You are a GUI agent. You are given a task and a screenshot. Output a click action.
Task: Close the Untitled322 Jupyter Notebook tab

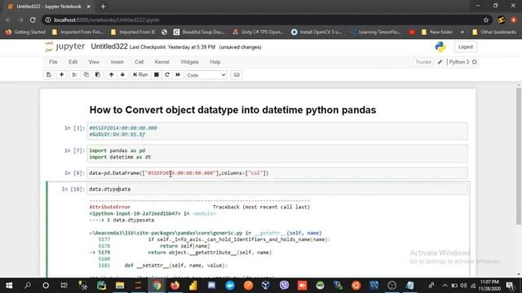(89, 7)
